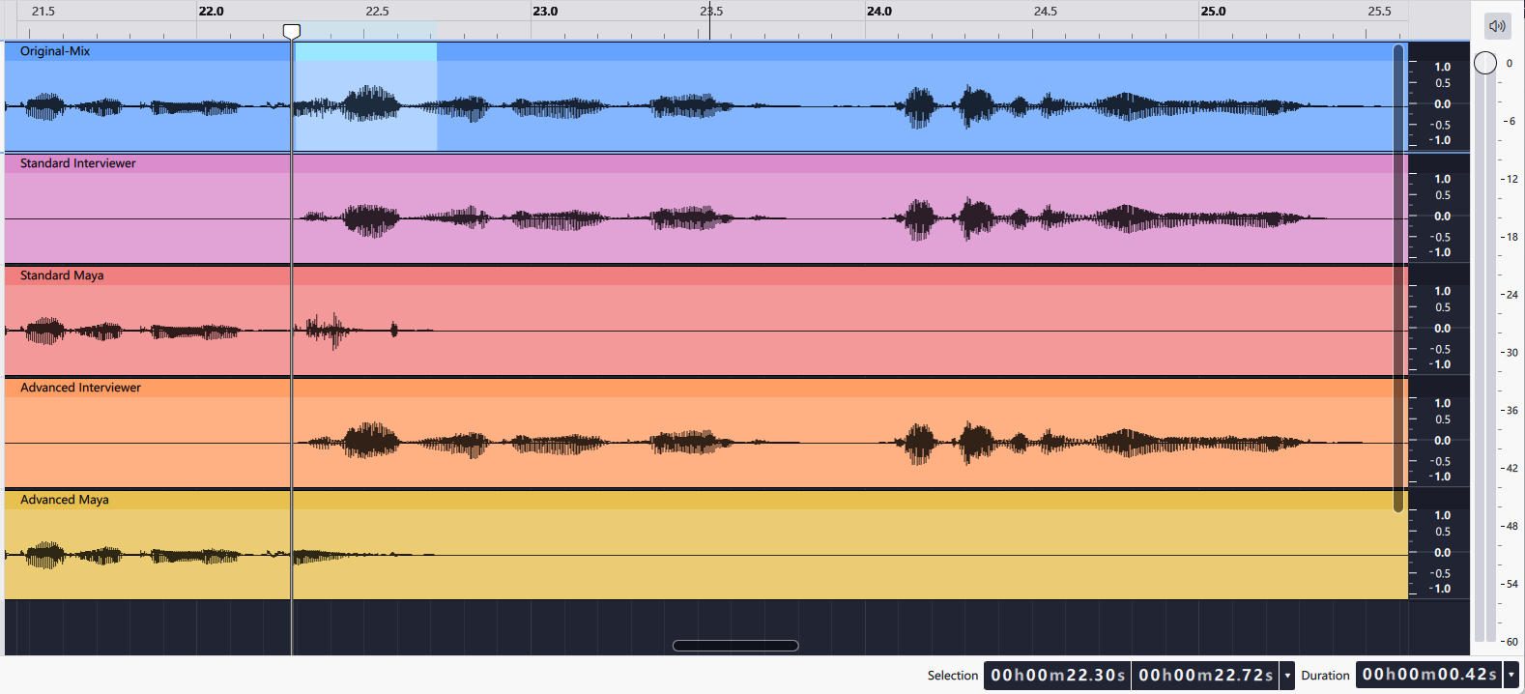Adjust the volume slider knob
This screenshot has height=694, width=1525.
pyautogui.click(x=1485, y=63)
